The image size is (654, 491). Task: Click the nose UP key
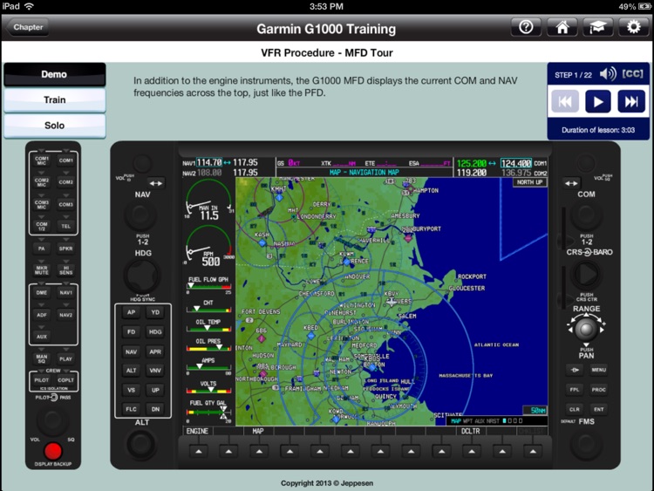coord(155,390)
